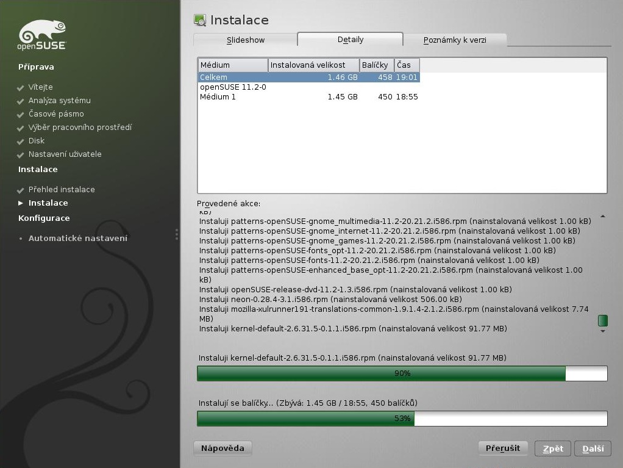This screenshot has width=623, height=468.
Task: Click the Vítejte step in sidebar
Action: point(40,87)
